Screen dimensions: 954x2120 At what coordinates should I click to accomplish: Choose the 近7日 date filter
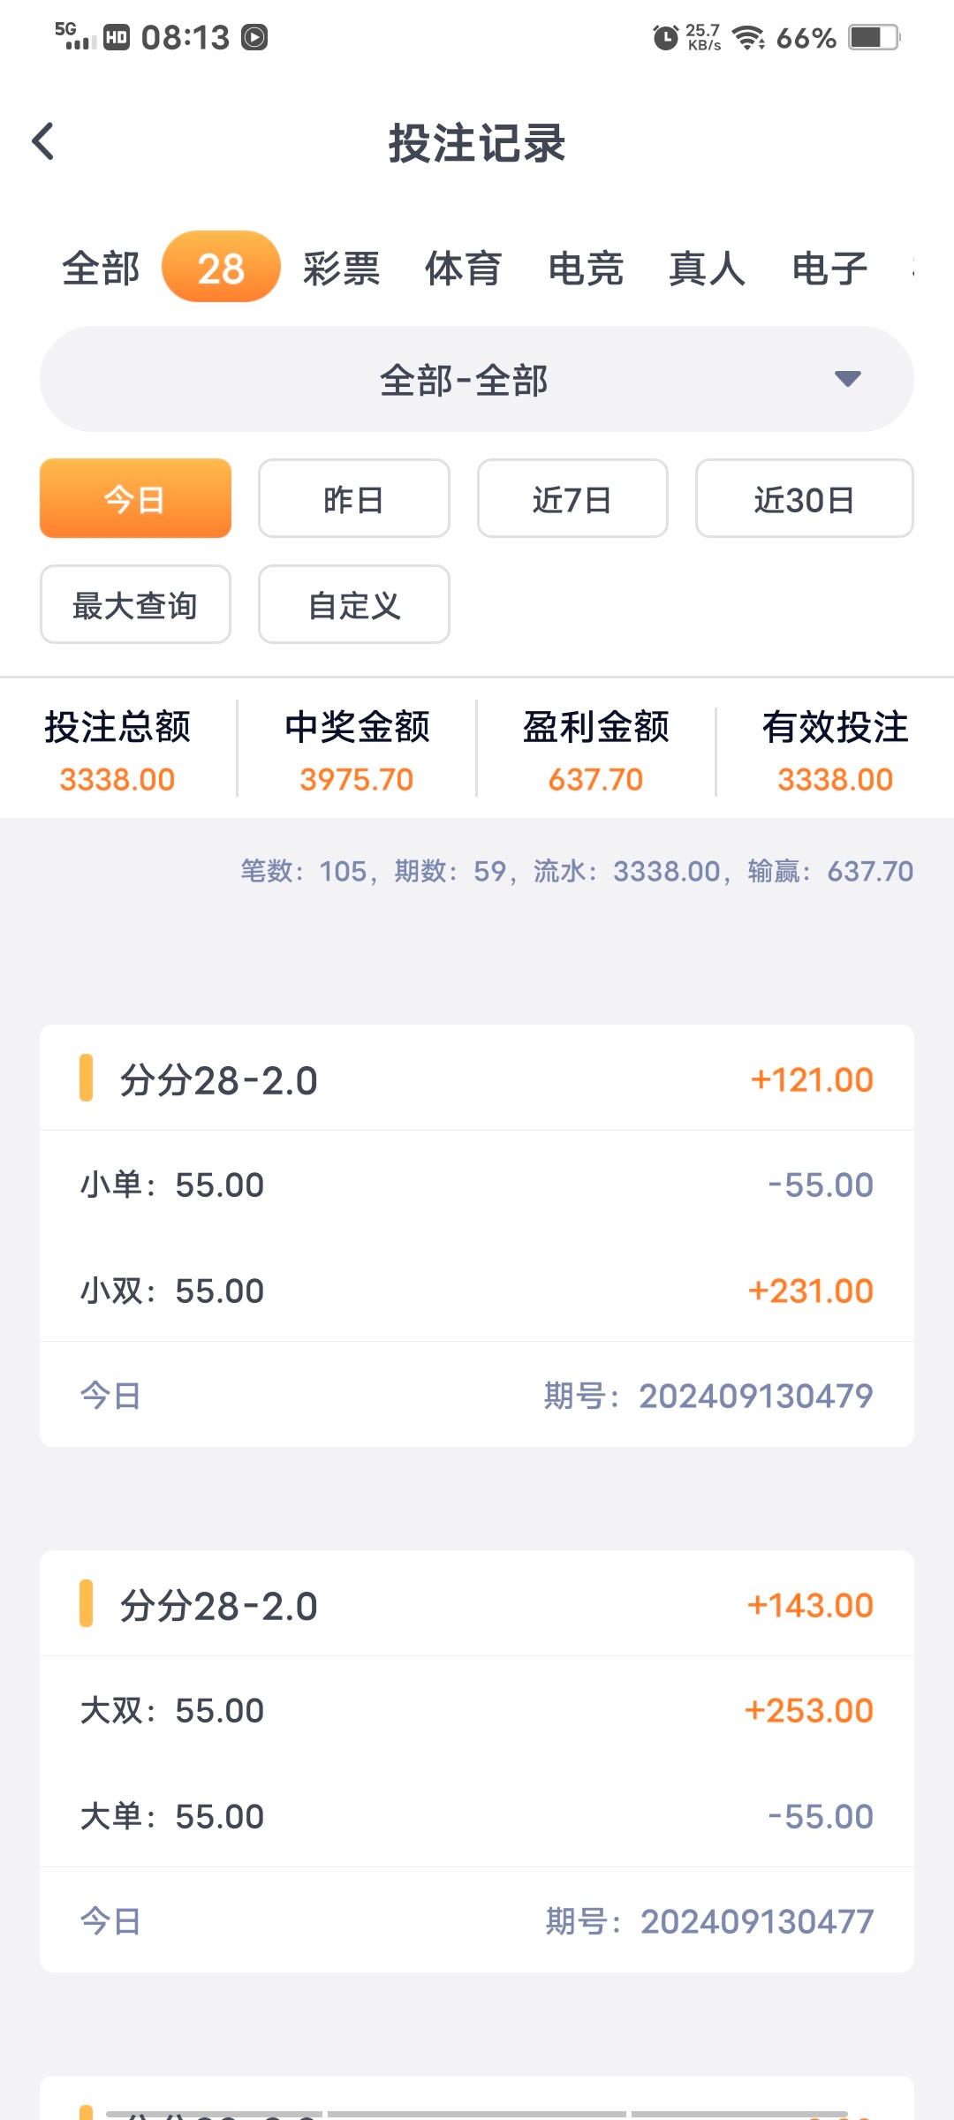(x=572, y=499)
